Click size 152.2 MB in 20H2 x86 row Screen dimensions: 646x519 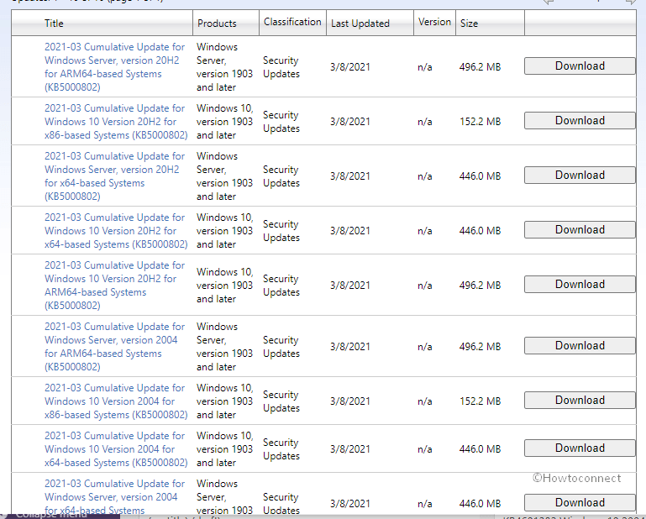tap(480, 122)
